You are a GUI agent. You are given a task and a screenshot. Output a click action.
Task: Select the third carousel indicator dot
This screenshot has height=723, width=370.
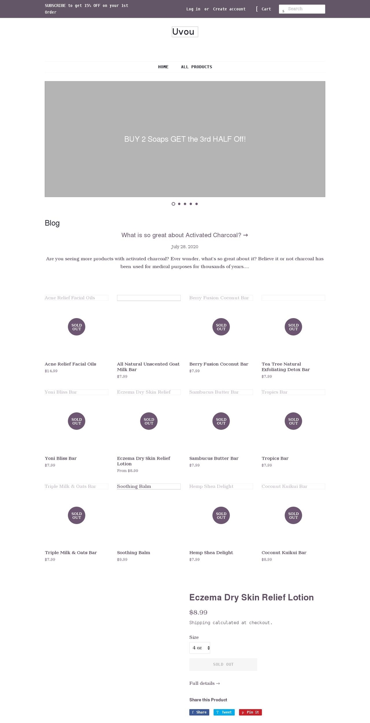coord(185,204)
